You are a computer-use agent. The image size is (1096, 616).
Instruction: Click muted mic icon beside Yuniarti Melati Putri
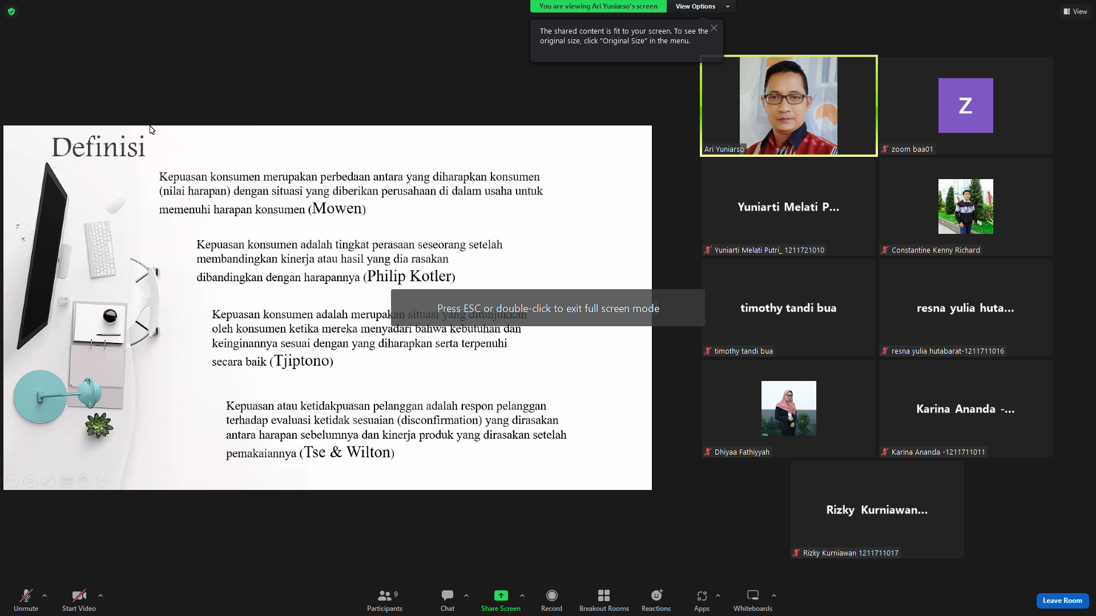tap(708, 250)
